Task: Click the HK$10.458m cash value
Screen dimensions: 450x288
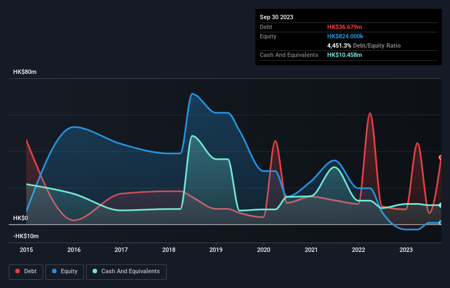Action: point(344,55)
